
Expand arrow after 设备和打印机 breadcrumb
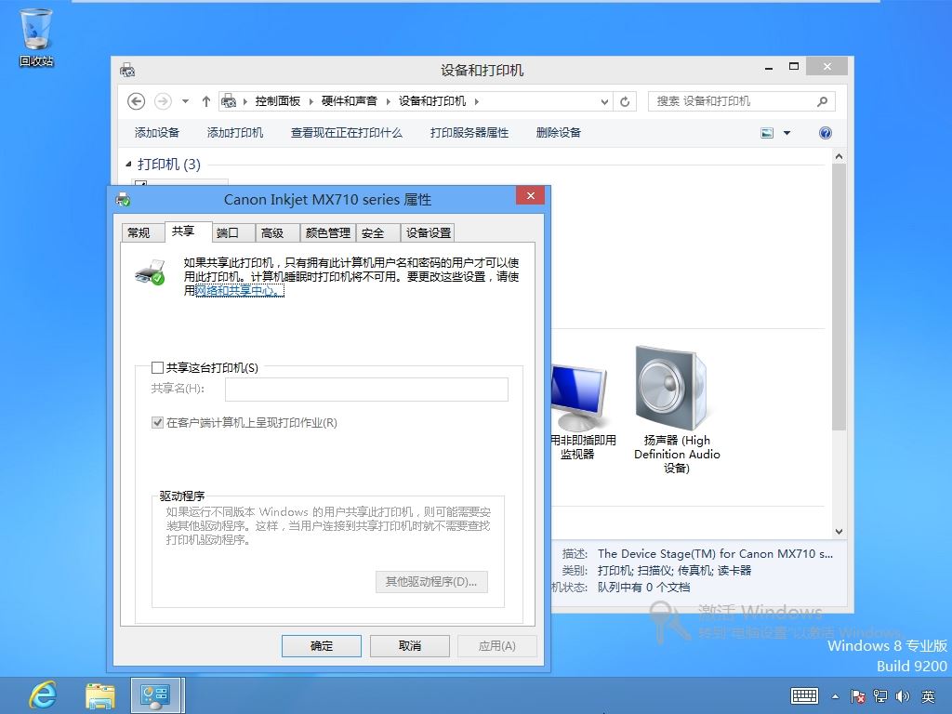coord(477,101)
